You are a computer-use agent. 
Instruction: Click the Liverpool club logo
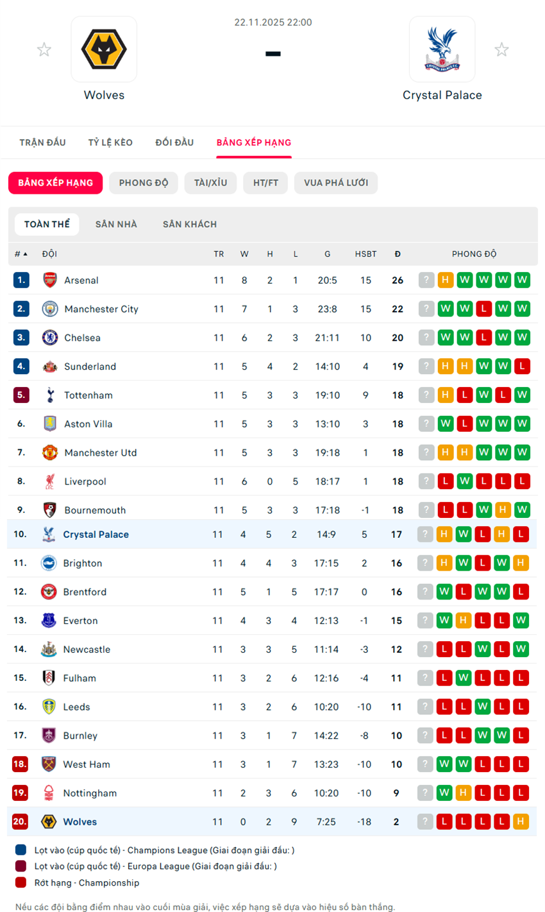point(50,481)
